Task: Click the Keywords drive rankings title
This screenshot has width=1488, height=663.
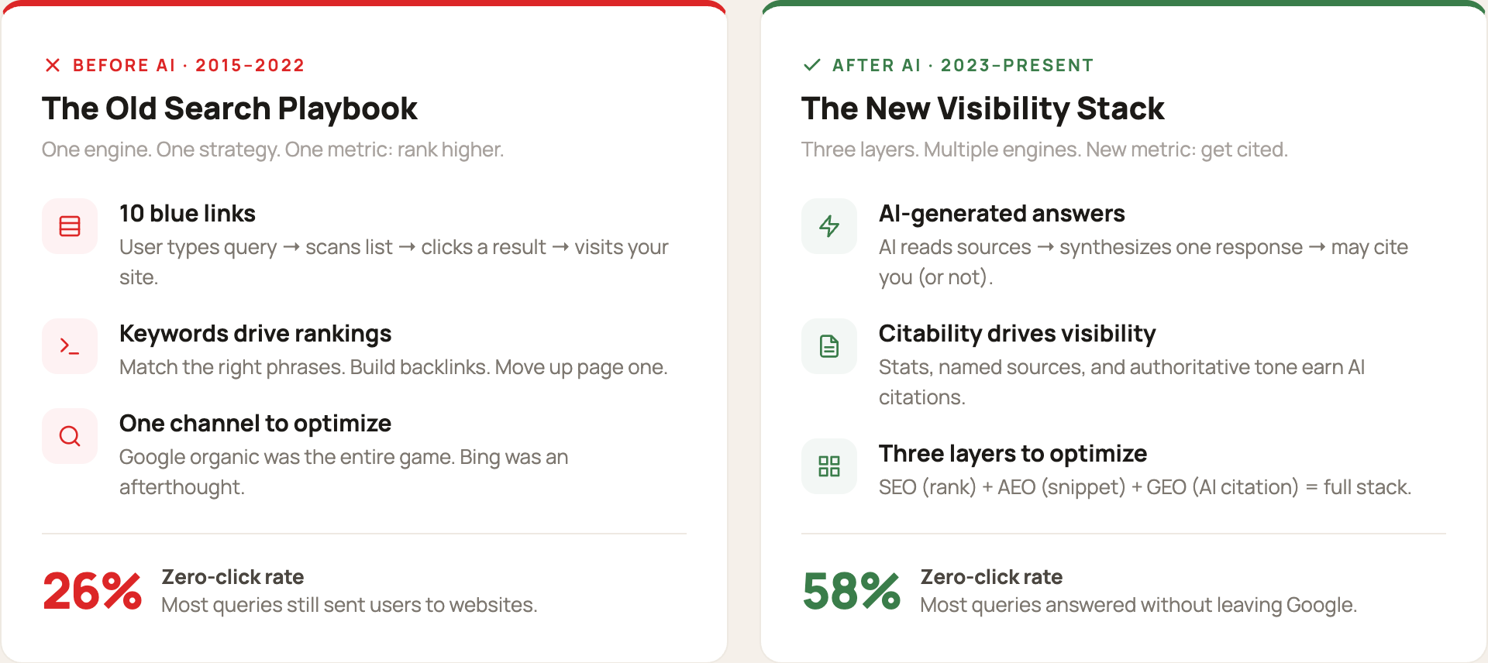Action: (255, 334)
